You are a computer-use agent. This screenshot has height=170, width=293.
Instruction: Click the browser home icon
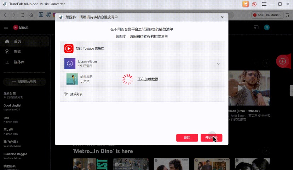pos(31,15)
